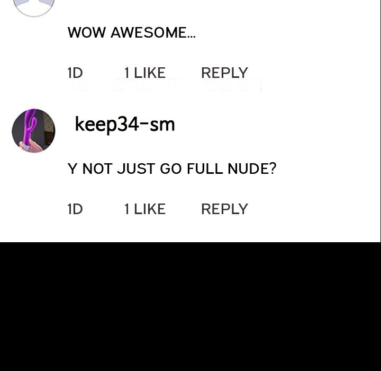View the 1 LIKE on the WOW AWESOME comment

[x=145, y=73]
